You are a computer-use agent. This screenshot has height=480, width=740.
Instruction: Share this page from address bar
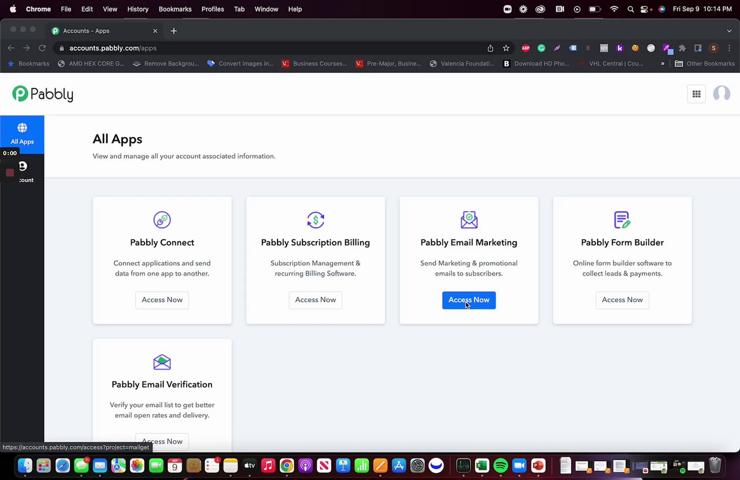(490, 49)
